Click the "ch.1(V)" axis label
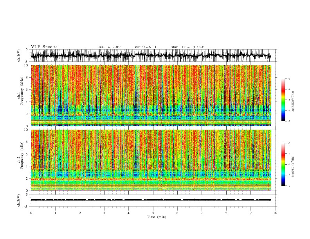310x239 pixels. tap(19, 55)
